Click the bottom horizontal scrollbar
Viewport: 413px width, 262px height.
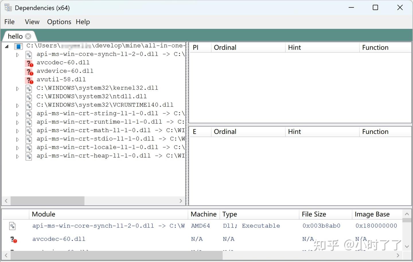[115, 255]
